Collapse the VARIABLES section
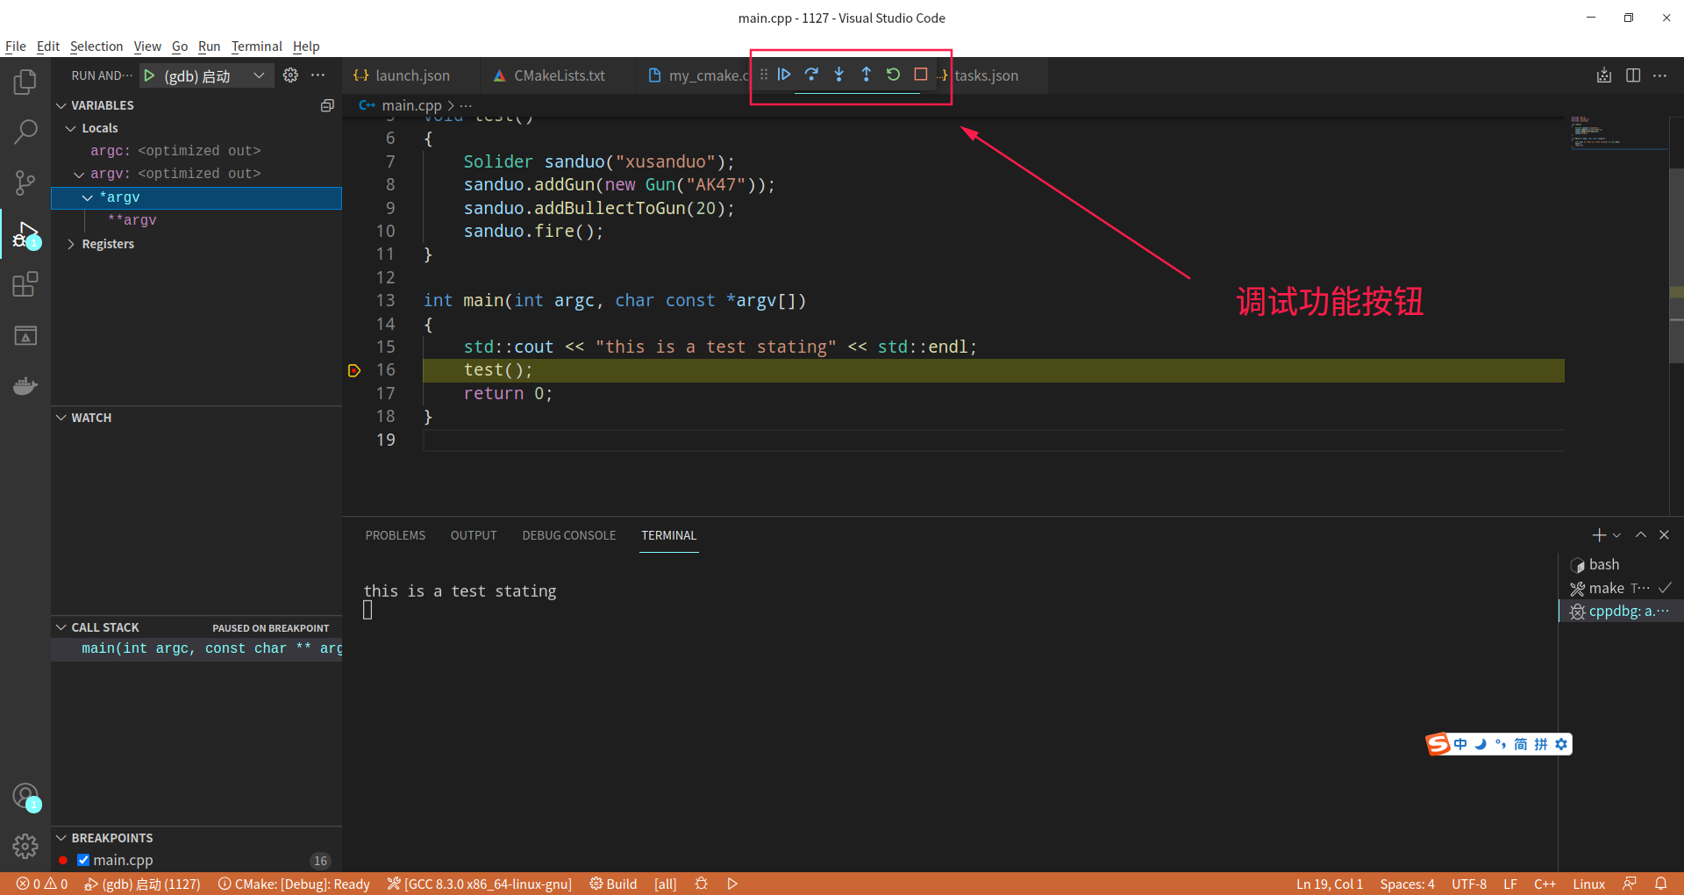This screenshot has height=895, width=1684. (61, 105)
